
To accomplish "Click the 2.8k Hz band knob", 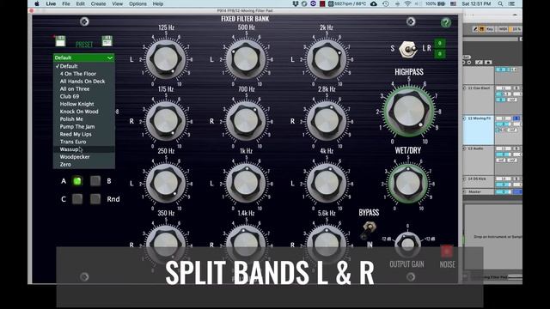I will 327,121.
